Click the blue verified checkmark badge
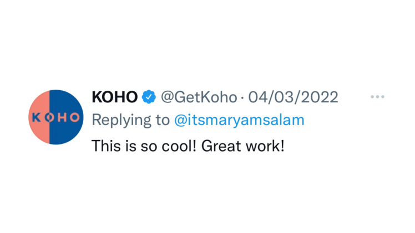 point(148,97)
